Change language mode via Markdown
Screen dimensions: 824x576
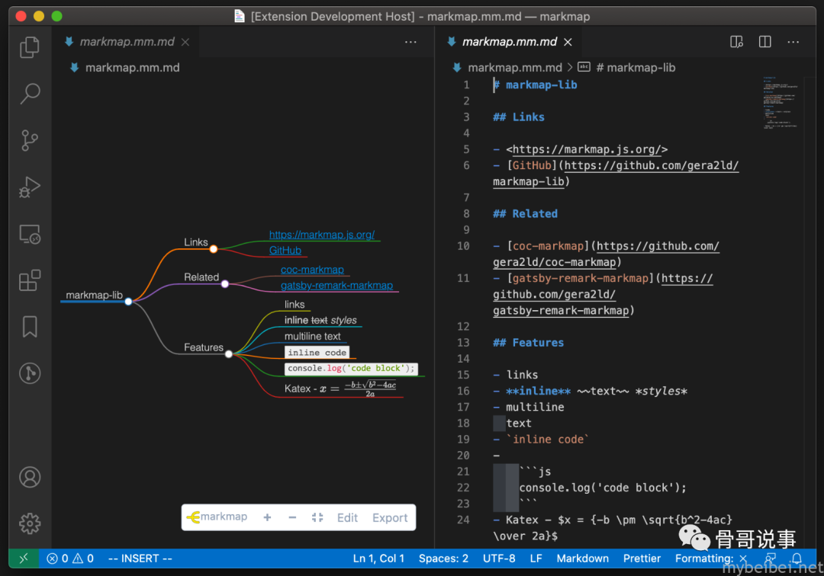(x=582, y=558)
